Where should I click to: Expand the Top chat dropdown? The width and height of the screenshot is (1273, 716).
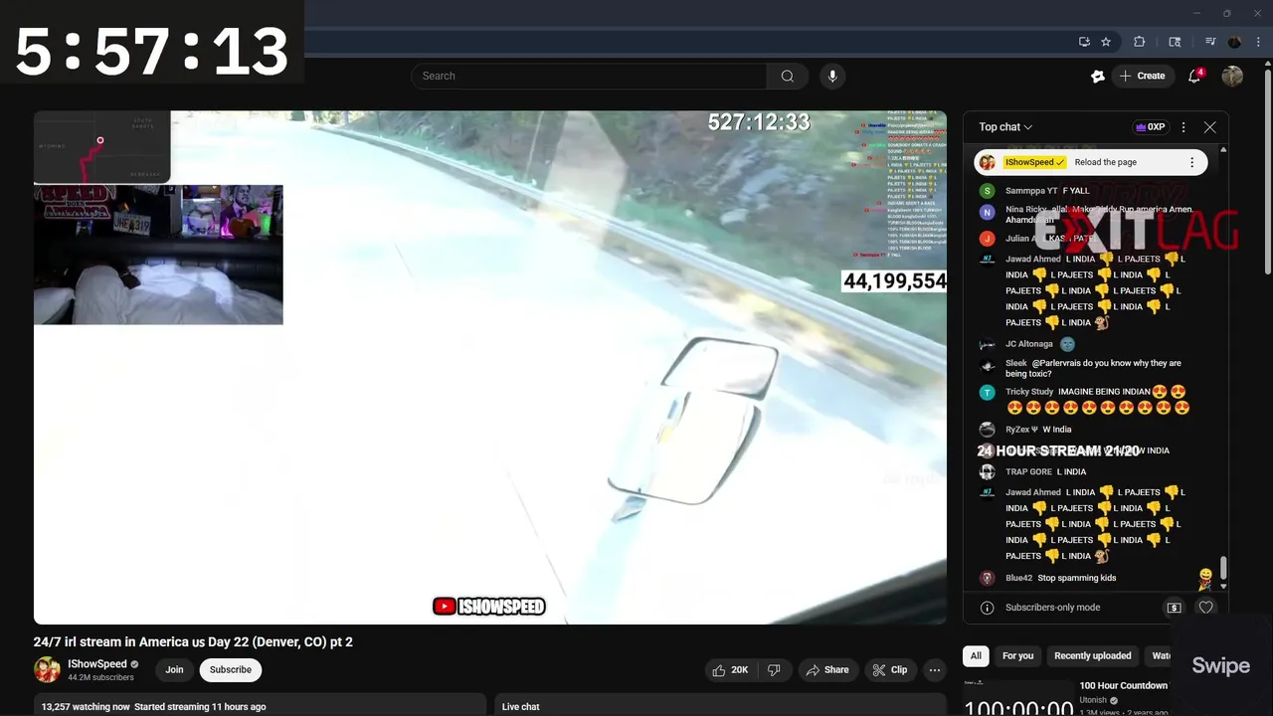pyautogui.click(x=1005, y=127)
